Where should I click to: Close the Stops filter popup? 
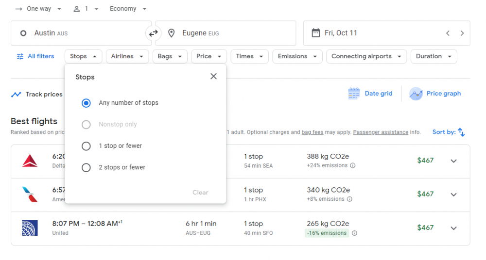coord(213,77)
